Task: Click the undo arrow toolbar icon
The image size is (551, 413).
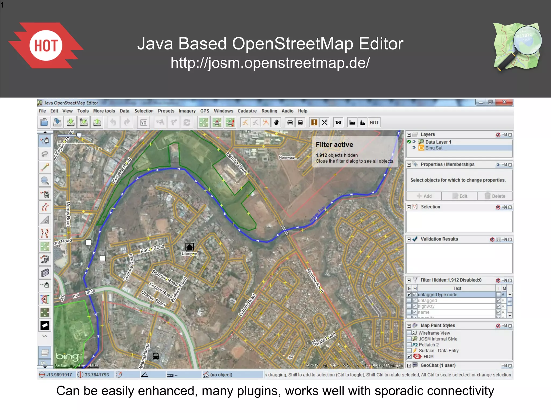Action: pos(113,123)
